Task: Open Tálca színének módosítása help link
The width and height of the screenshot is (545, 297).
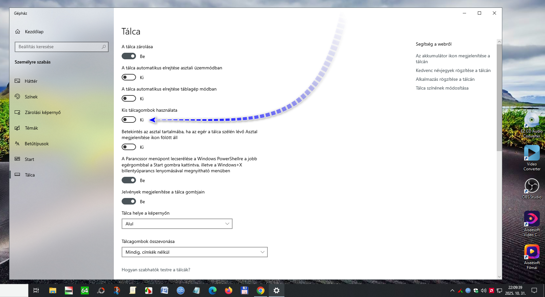Action: tap(442, 88)
